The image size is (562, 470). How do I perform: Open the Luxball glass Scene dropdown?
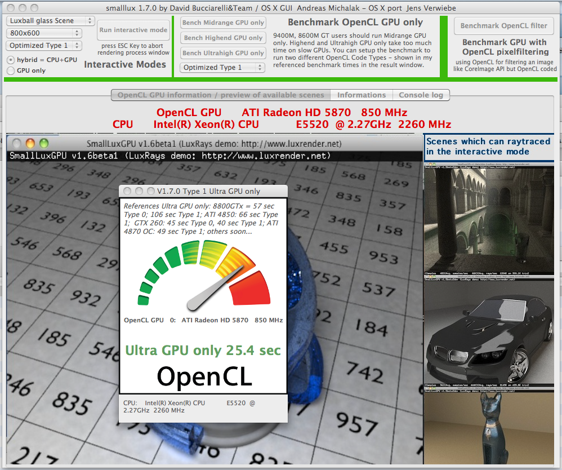coord(50,21)
